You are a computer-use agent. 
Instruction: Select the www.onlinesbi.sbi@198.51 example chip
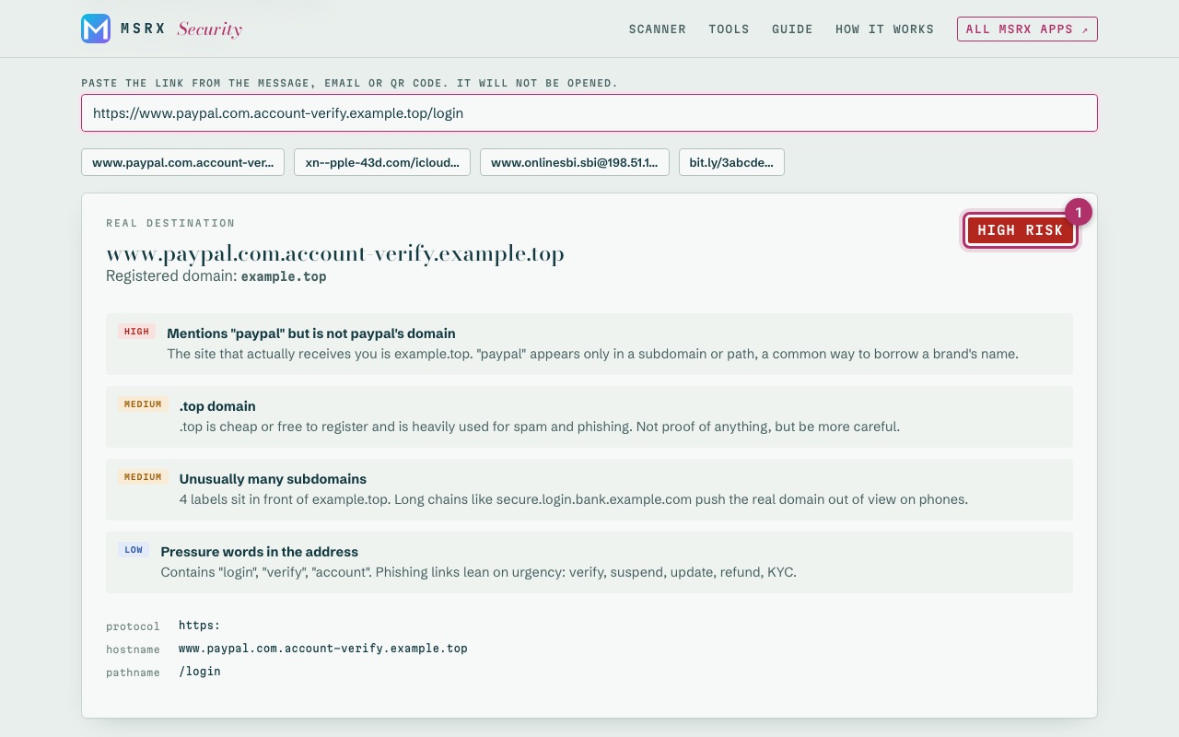point(575,162)
